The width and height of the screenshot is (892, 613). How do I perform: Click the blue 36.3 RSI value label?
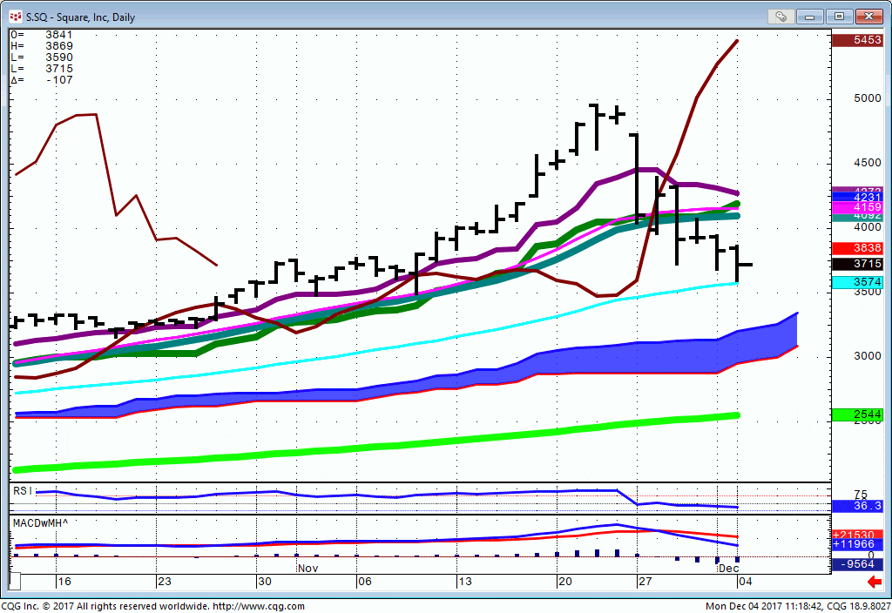857,506
